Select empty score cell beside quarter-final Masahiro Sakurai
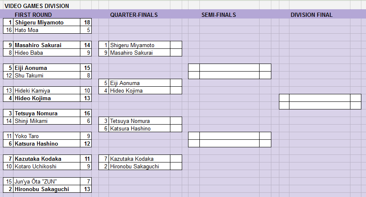The width and height of the screenshot is (366, 197). [176, 53]
